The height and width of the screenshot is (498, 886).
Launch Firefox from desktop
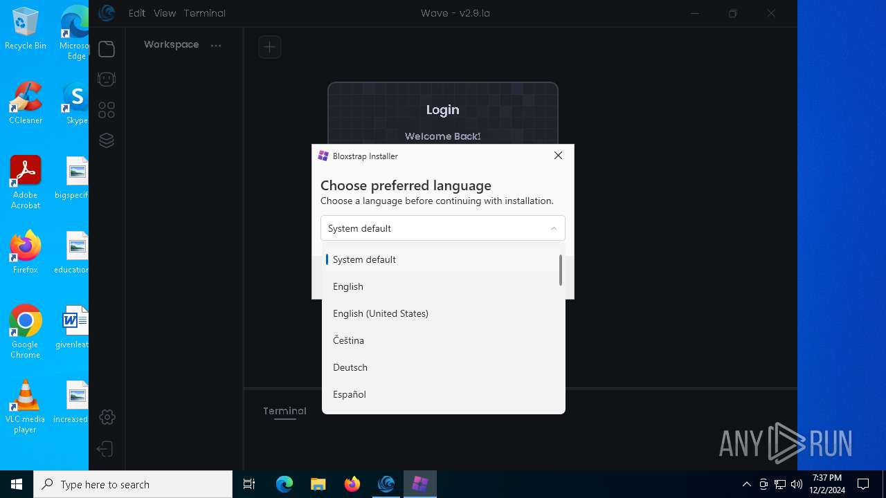pyautogui.click(x=26, y=252)
